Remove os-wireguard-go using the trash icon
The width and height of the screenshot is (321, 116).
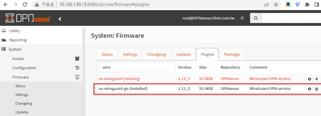point(317,89)
